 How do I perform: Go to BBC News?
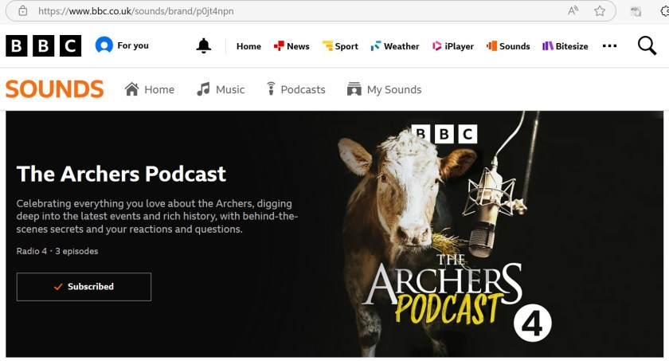(291, 46)
